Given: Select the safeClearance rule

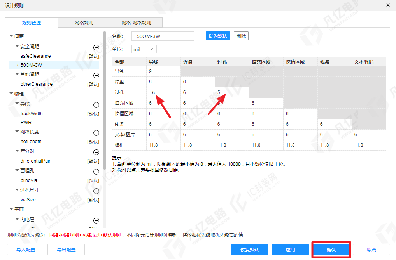Looking at the screenshot, I should click(x=36, y=56).
